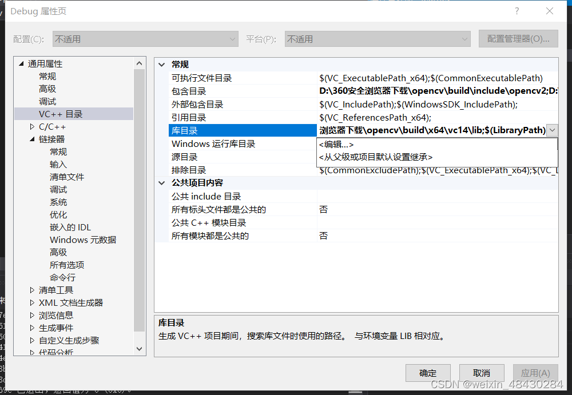Collapse the 链接器 tree node

[x=31, y=139]
